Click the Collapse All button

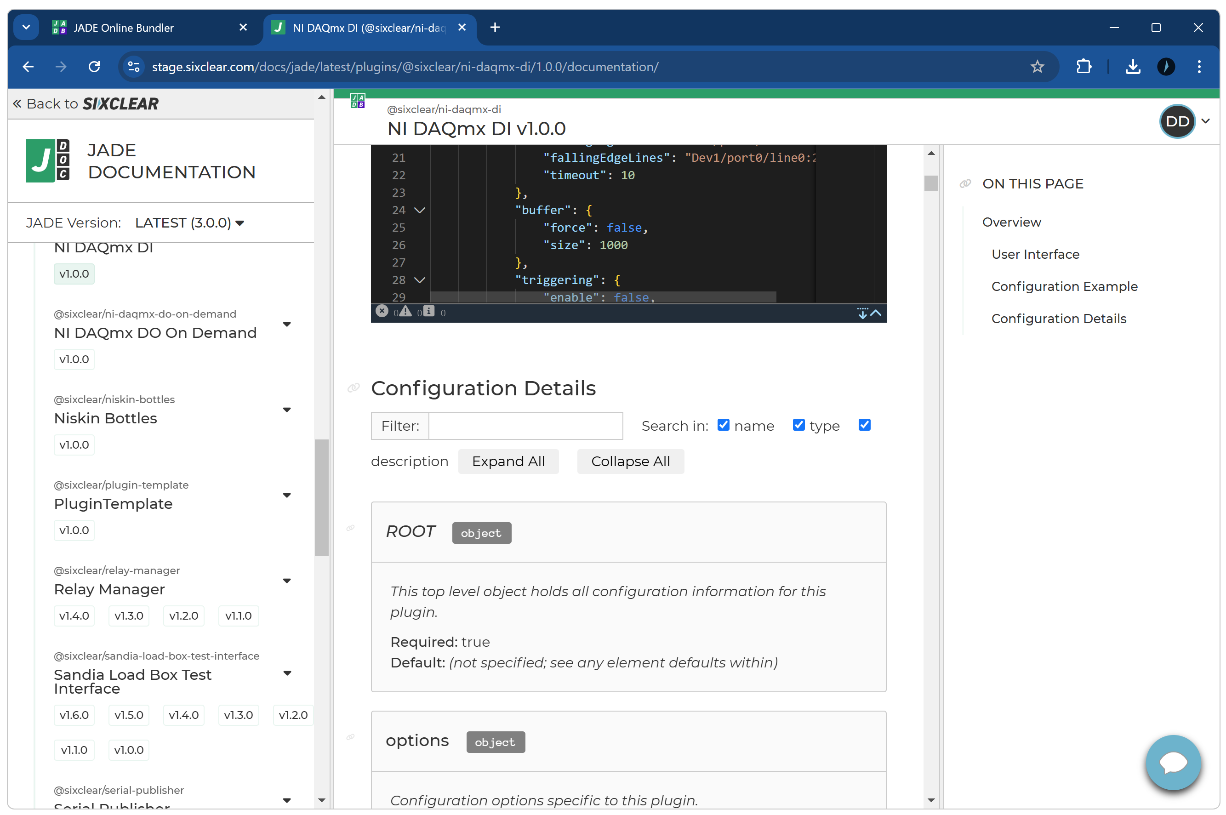point(630,461)
